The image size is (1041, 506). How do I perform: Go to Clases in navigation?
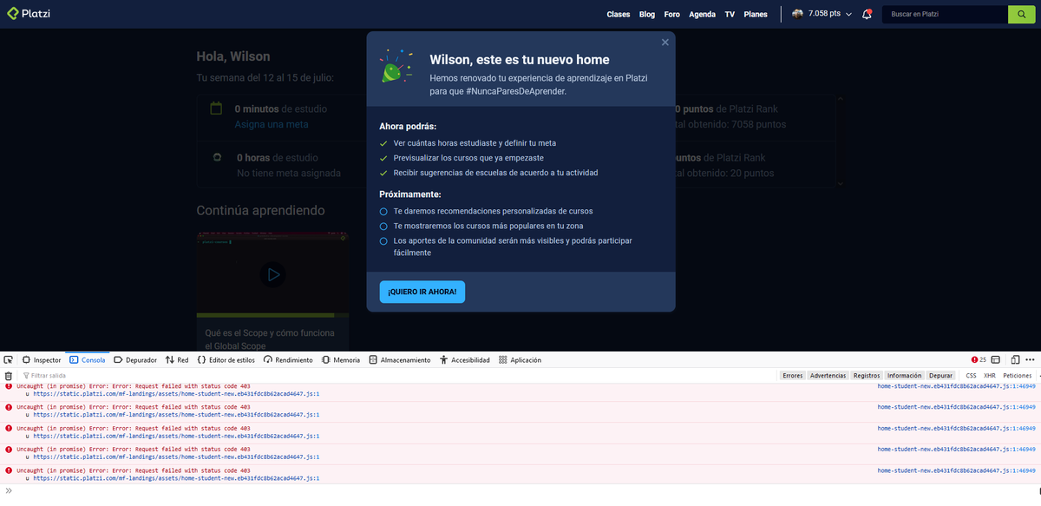(619, 14)
